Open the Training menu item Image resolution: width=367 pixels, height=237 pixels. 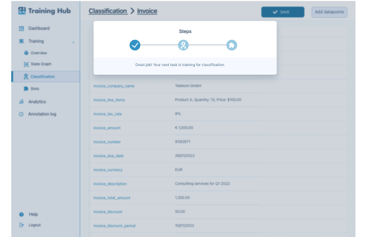[x=36, y=41]
